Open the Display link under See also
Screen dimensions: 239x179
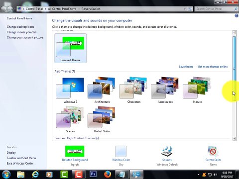coord(11,153)
